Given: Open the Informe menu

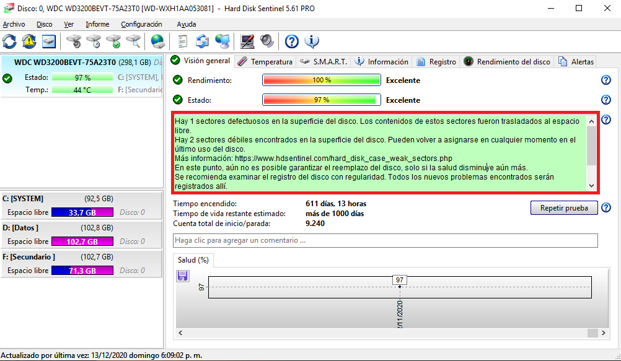Looking at the screenshot, I should (x=97, y=24).
